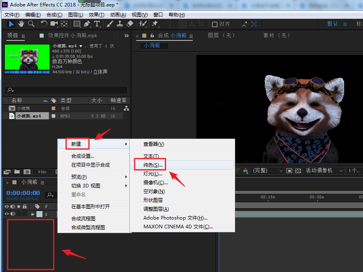Click the lock column header in timeline
Image resolution: width=363 pixels, height=272 pixels.
point(25,206)
